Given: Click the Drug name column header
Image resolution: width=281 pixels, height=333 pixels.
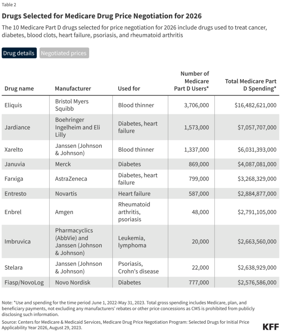Looking at the screenshot, I should click(19, 89).
